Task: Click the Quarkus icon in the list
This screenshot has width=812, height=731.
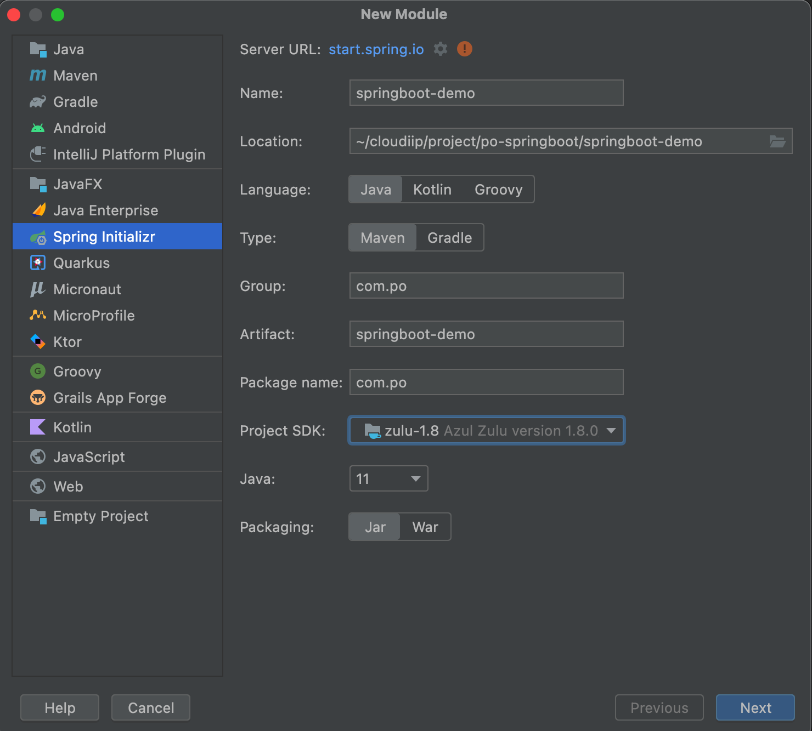Action: [38, 263]
